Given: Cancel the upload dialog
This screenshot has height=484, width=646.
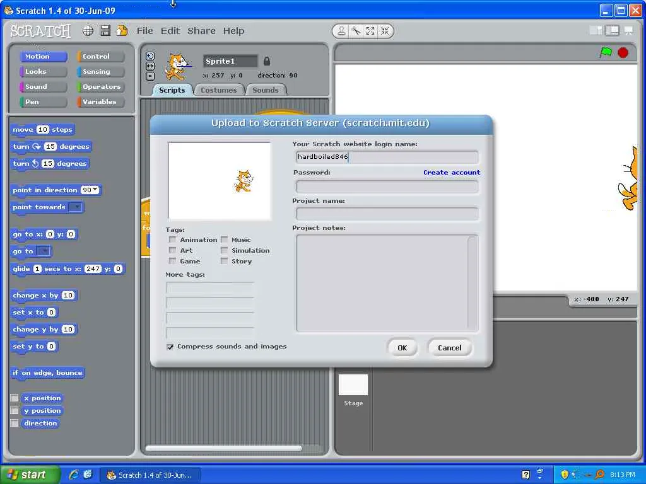Looking at the screenshot, I should pyautogui.click(x=449, y=348).
